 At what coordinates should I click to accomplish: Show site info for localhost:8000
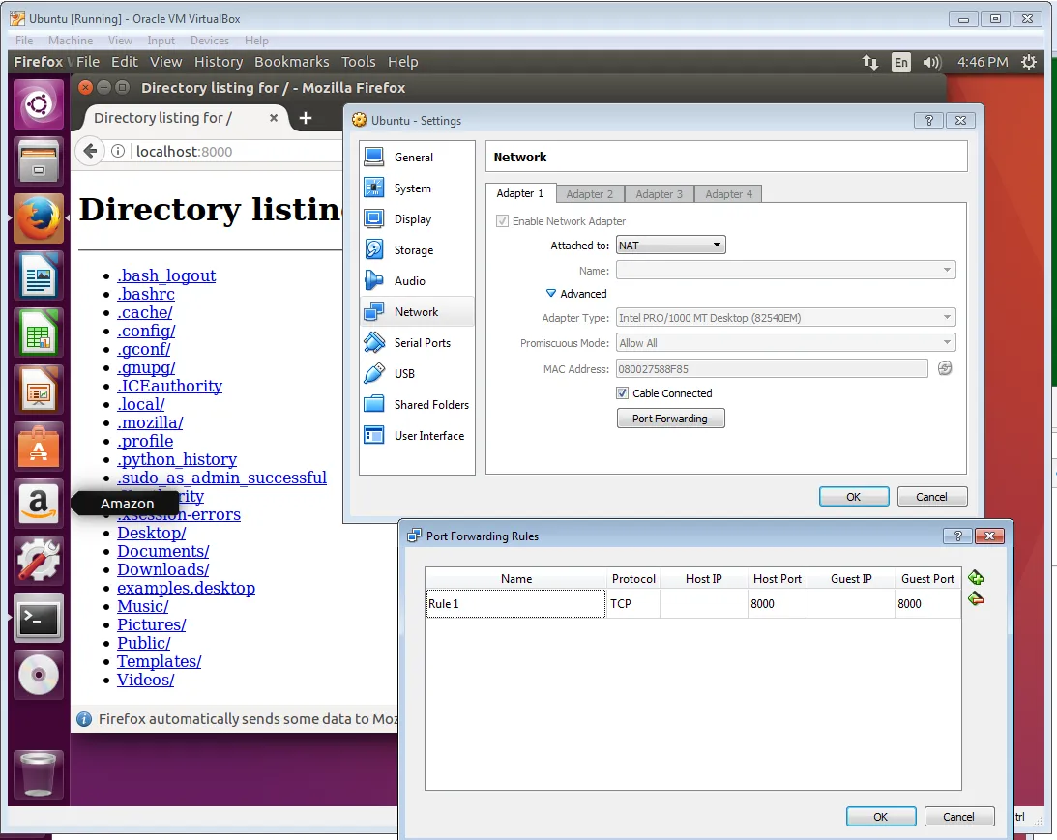[x=118, y=151]
